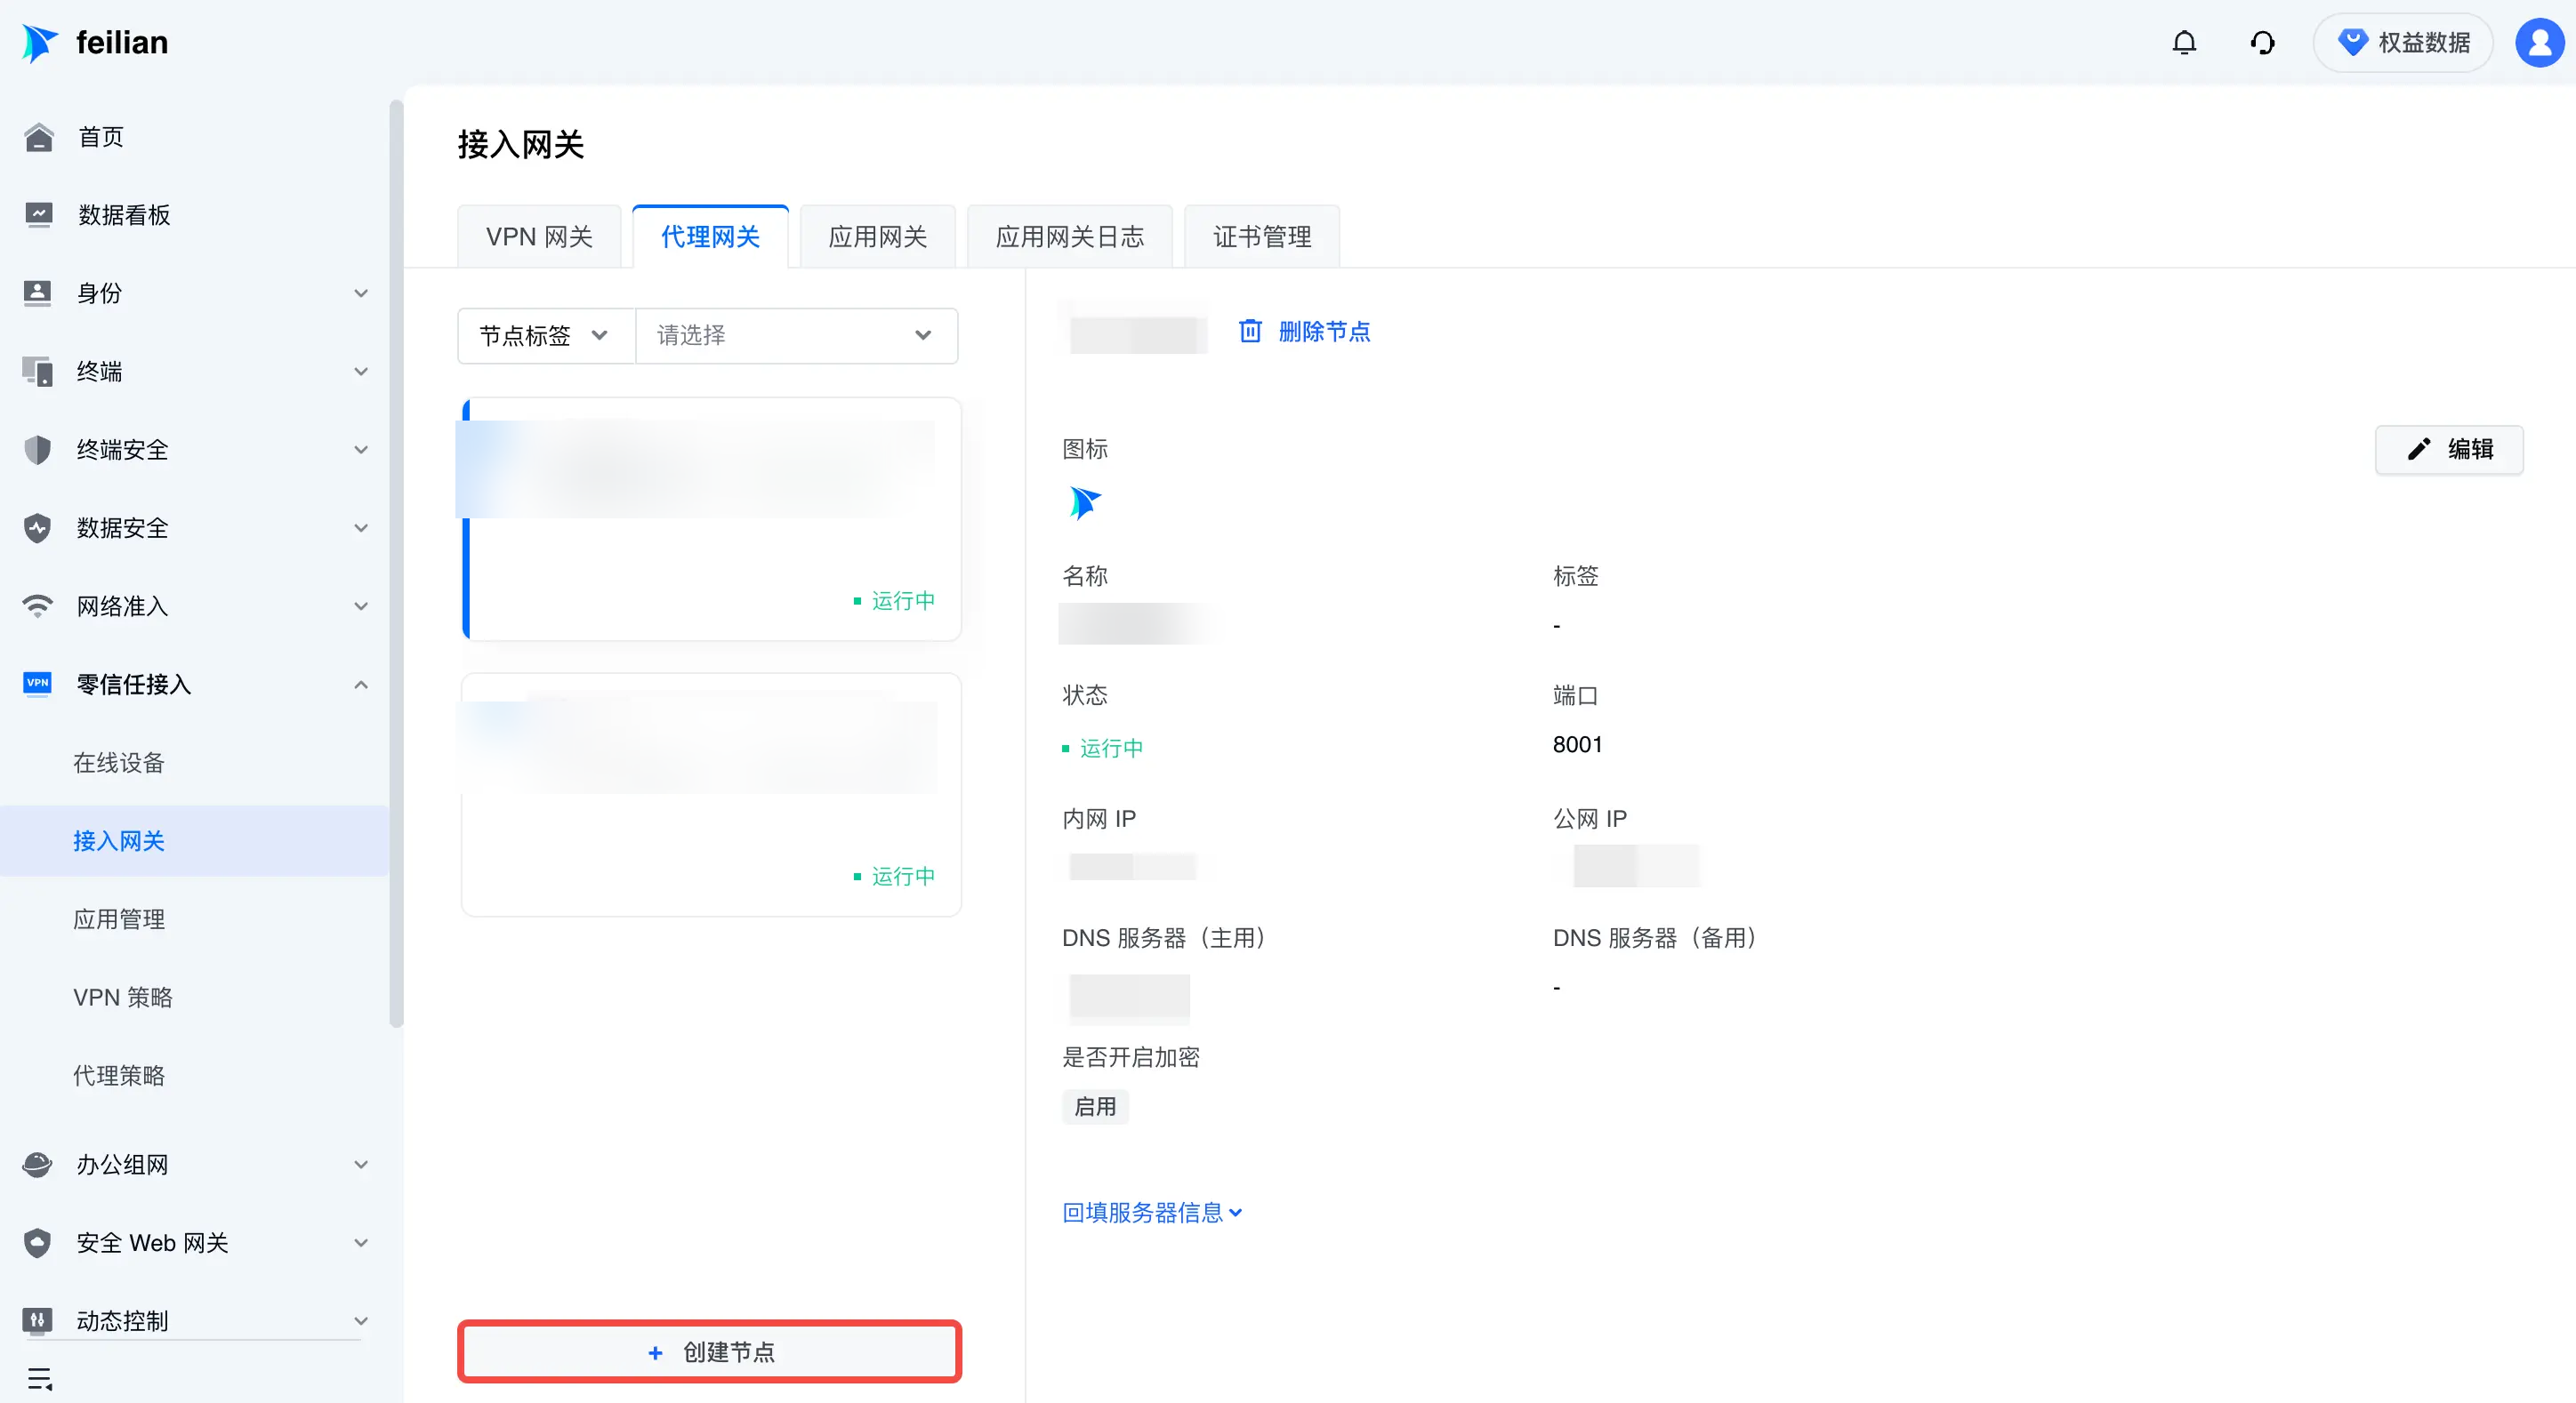This screenshot has height=1403, width=2576.
Task: Click the home icon beside 首页
Action: click(38, 137)
